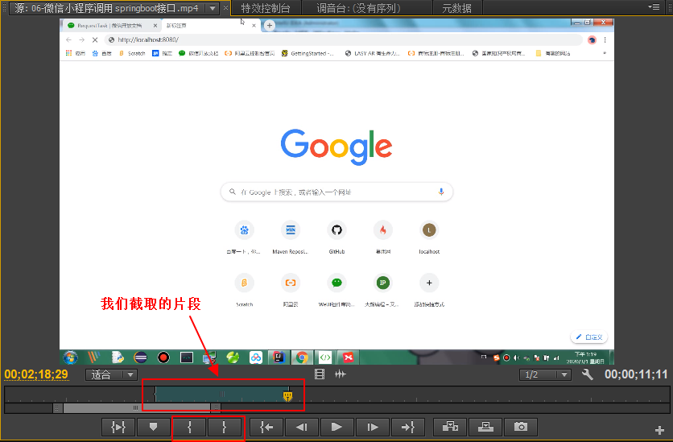Step forward one frame
Viewport: 673px width, 442px height.
[x=373, y=427]
